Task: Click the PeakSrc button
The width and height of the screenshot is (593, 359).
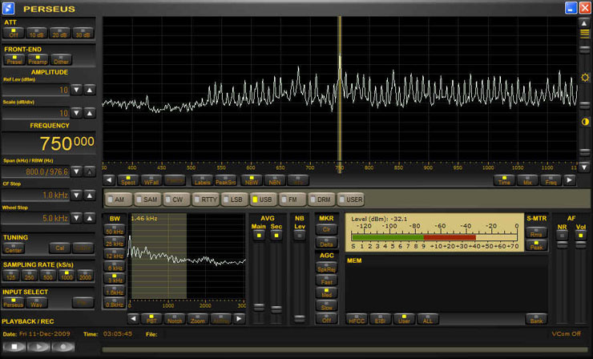Action: 225,180
